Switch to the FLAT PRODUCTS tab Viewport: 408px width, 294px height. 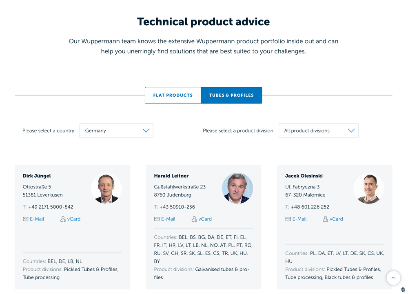tap(173, 95)
